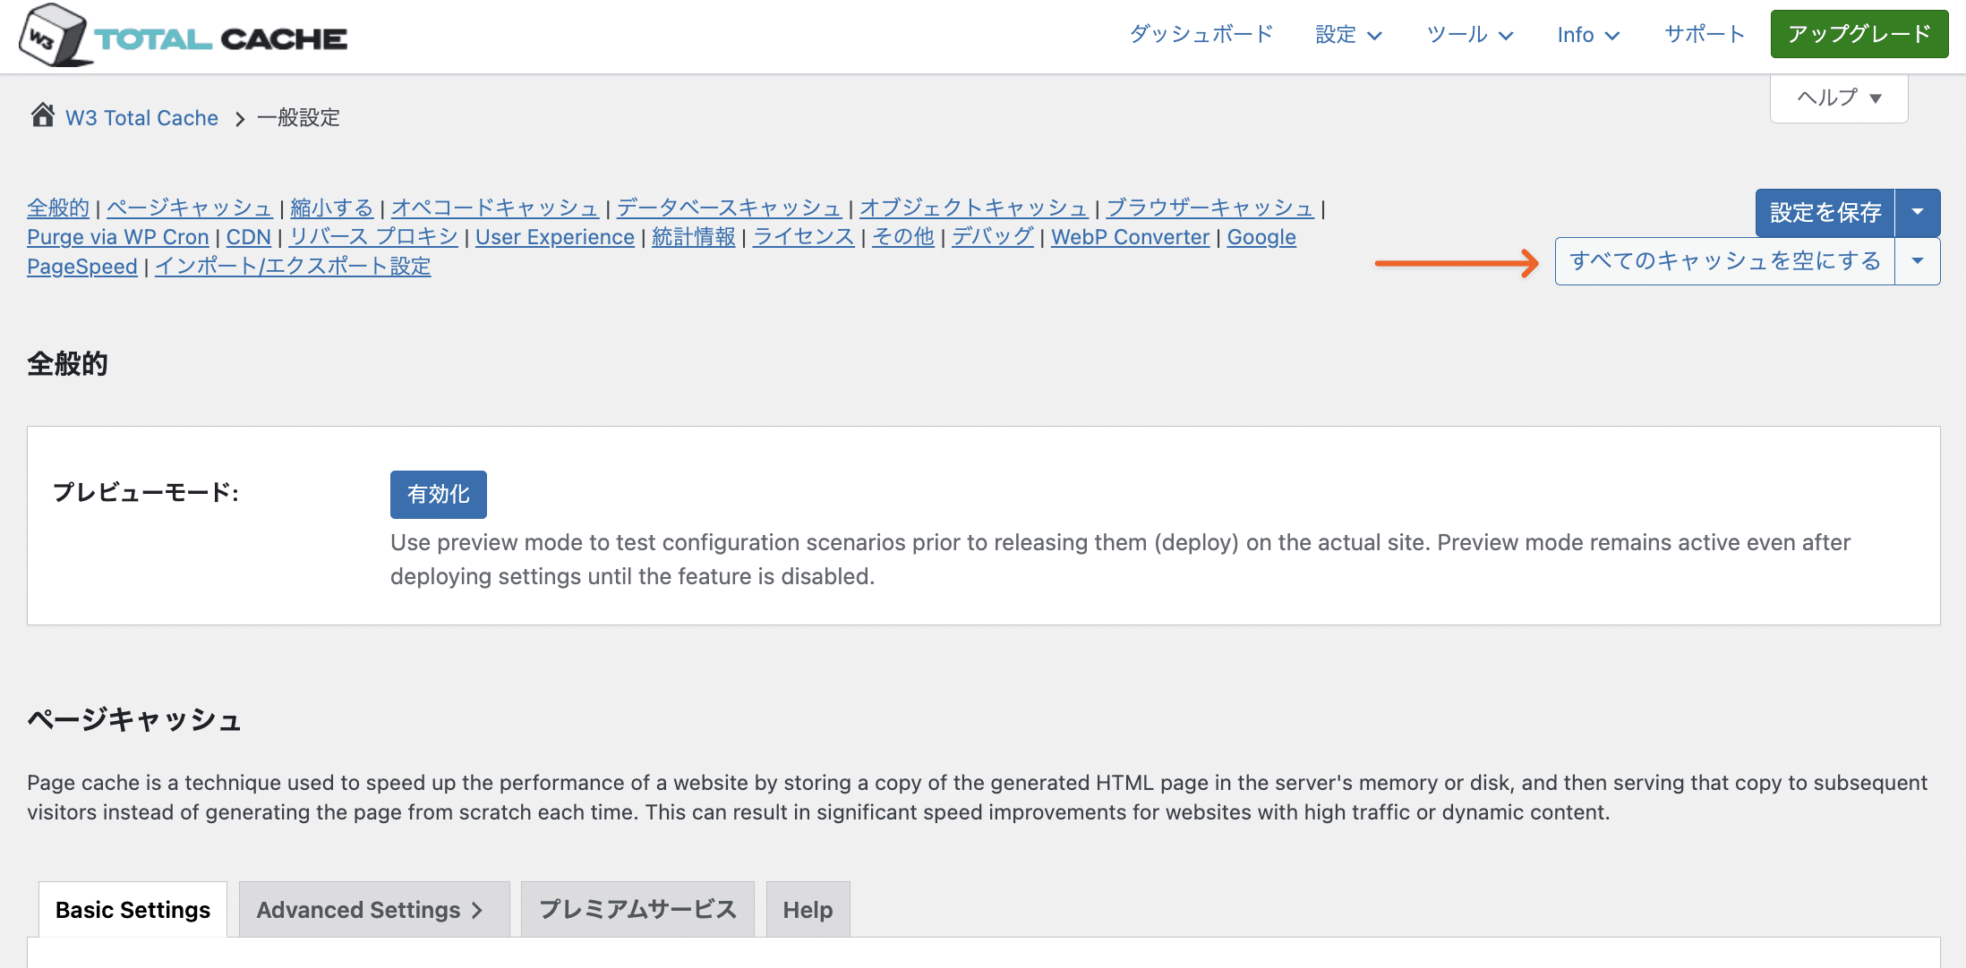Open the Info dropdown menu

pyautogui.click(x=1587, y=35)
